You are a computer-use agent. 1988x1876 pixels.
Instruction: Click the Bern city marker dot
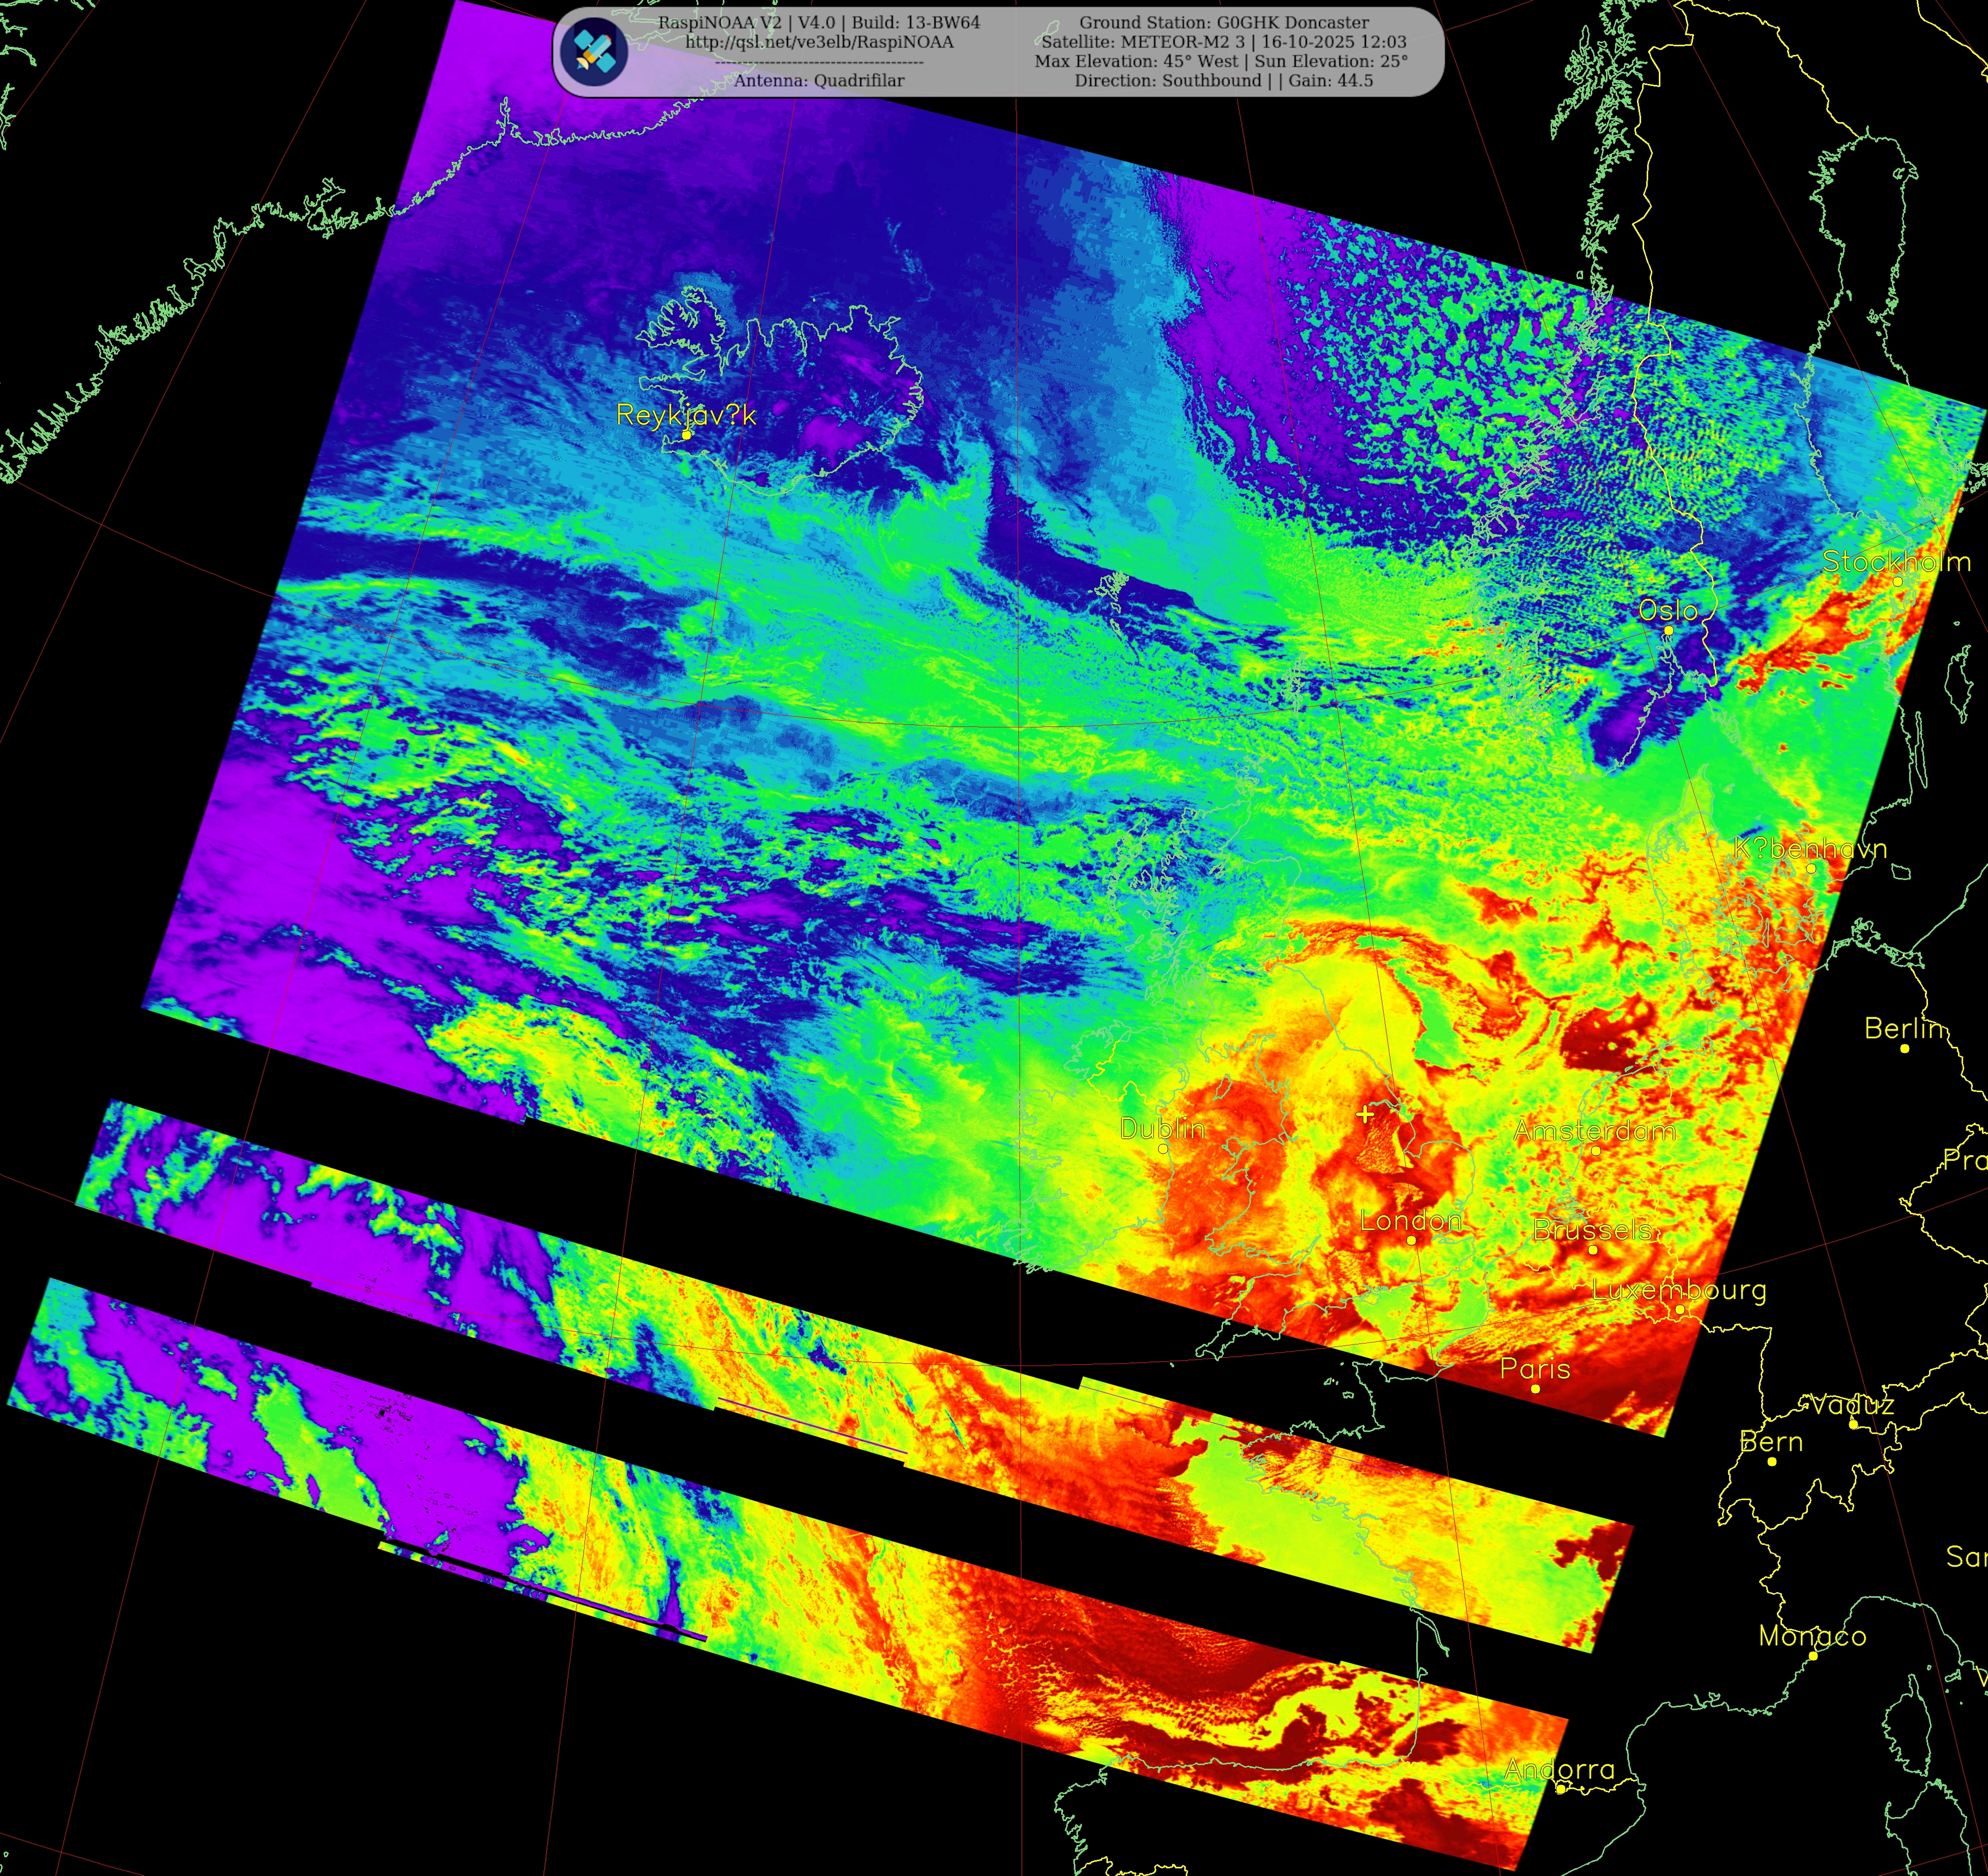1772,1462
